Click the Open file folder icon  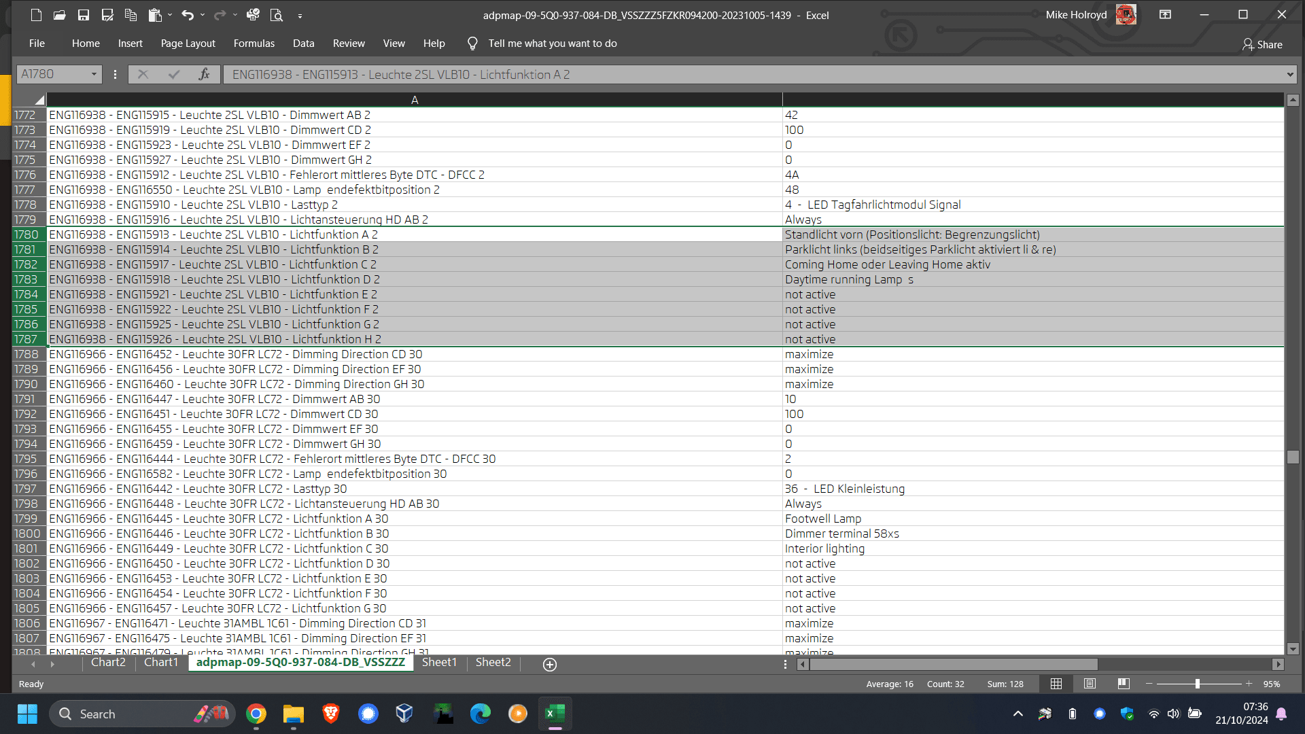(x=60, y=15)
